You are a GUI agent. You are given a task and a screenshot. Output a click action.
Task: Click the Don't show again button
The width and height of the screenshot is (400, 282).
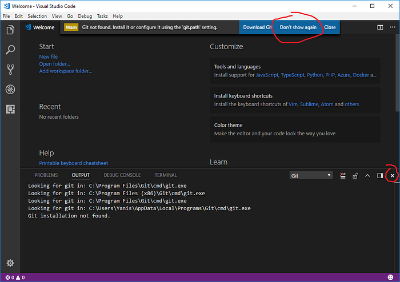(298, 27)
